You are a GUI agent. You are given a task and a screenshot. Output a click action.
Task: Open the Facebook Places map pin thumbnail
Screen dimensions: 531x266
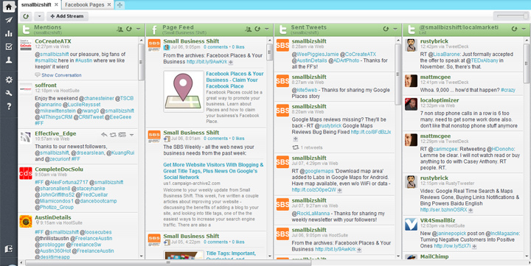183,91
